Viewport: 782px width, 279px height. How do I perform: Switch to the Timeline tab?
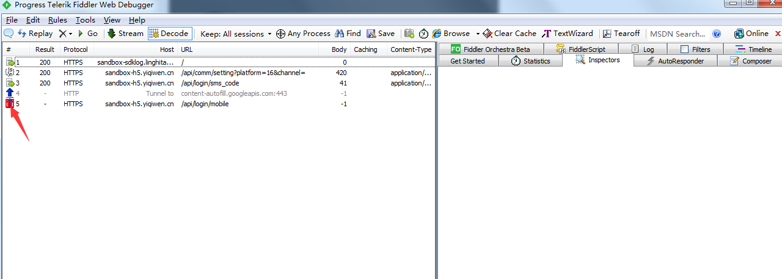[x=753, y=49]
